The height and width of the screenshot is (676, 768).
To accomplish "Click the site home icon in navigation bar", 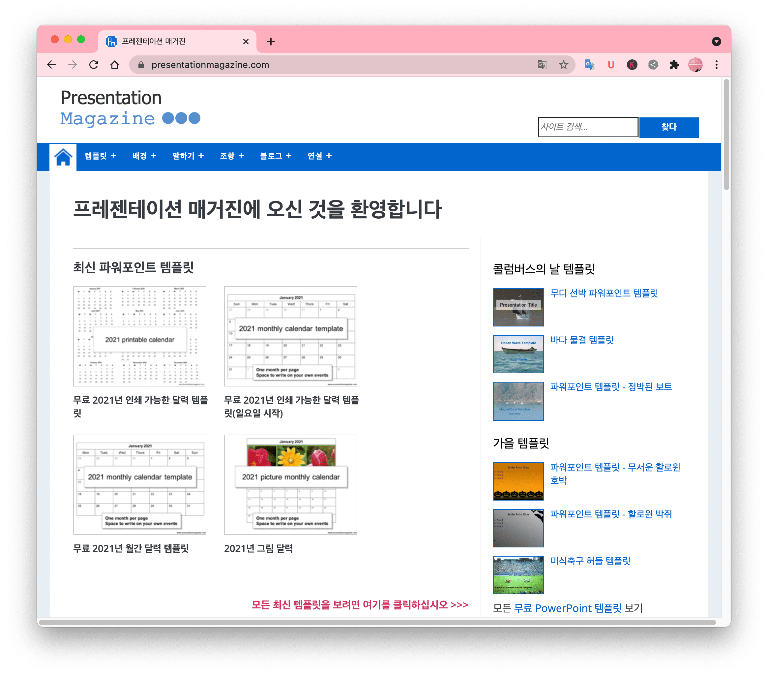I will (x=63, y=157).
